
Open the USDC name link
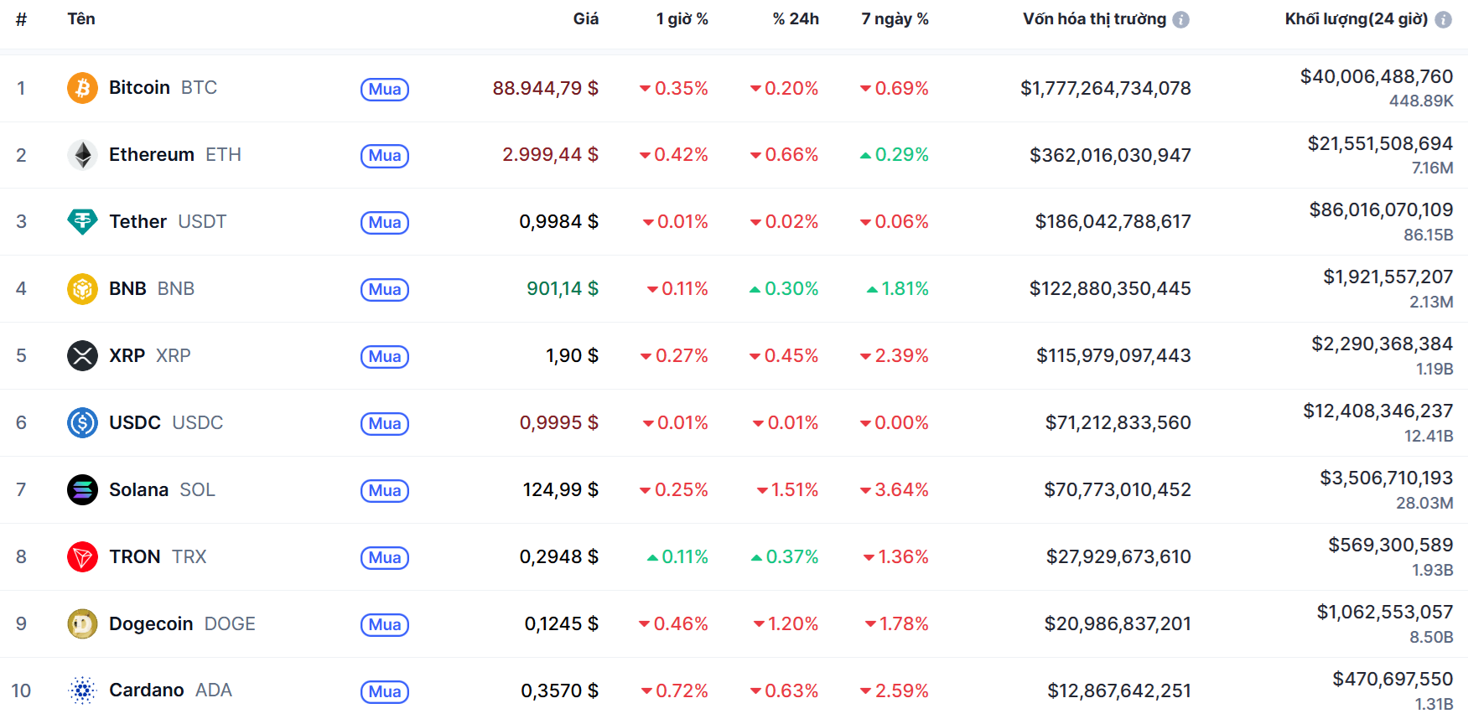(x=135, y=423)
